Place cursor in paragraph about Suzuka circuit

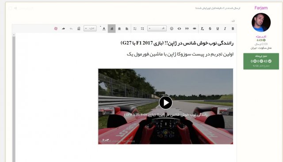tap(180, 54)
